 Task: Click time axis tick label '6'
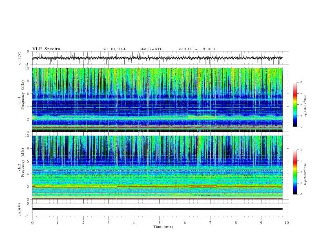point(185,223)
